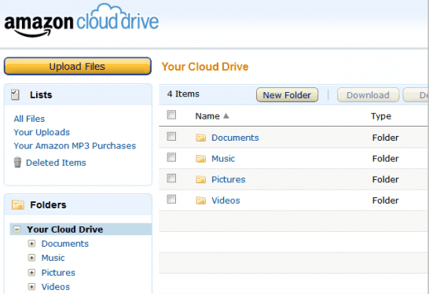This screenshot has width=429, height=294.
Task: Click the Folders panel folder icon
Action: pyautogui.click(x=18, y=204)
